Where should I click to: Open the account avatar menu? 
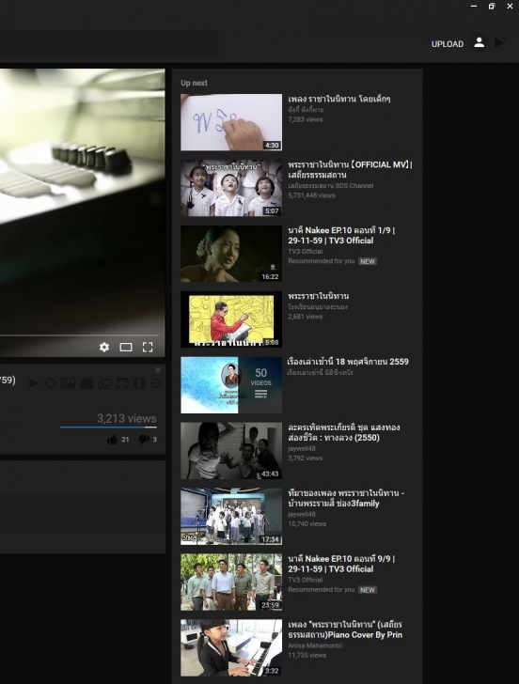pyautogui.click(x=479, y=43)
